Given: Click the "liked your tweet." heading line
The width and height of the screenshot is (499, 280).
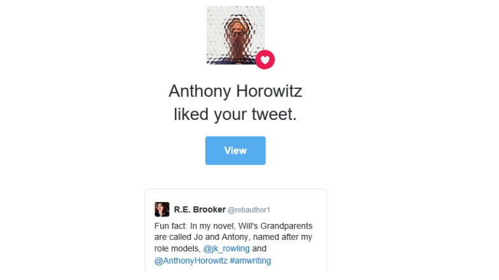Looking at the screenshot, I should click(x=235, y=114).
